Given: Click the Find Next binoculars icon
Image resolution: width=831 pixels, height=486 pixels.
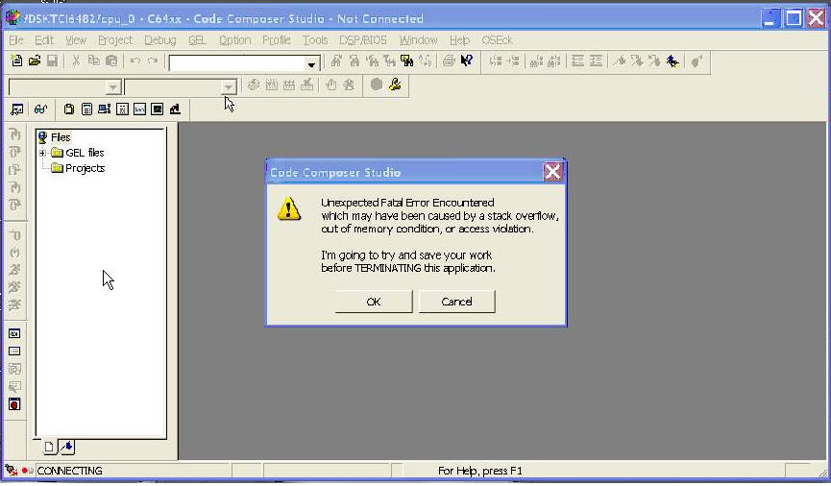Looking at the screenshot, I should (336, 61).
